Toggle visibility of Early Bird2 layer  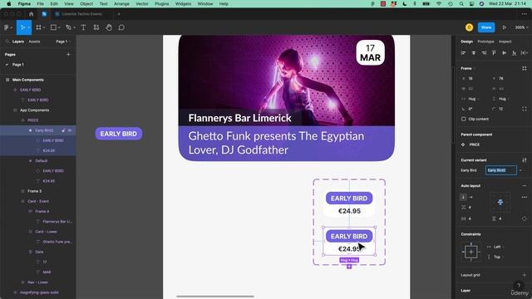coord(70,130)
